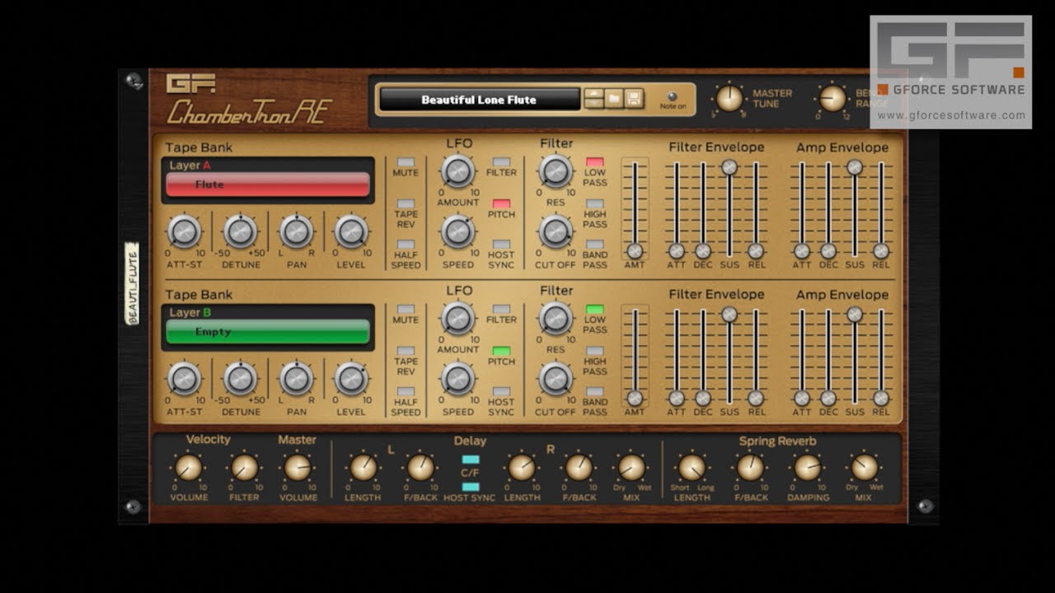Step to the previous preset with up arrow

(593, 95)
